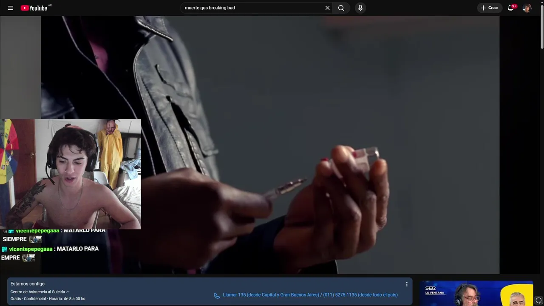544x306 pixels.
Task: Click the streamer webcam overlay
Action: [70, 174]
